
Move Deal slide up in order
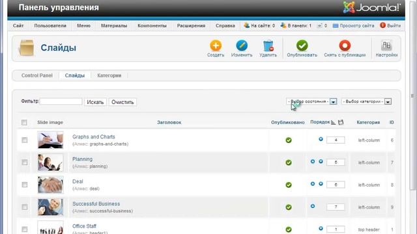pyautogui.click(x=313, y=183)
